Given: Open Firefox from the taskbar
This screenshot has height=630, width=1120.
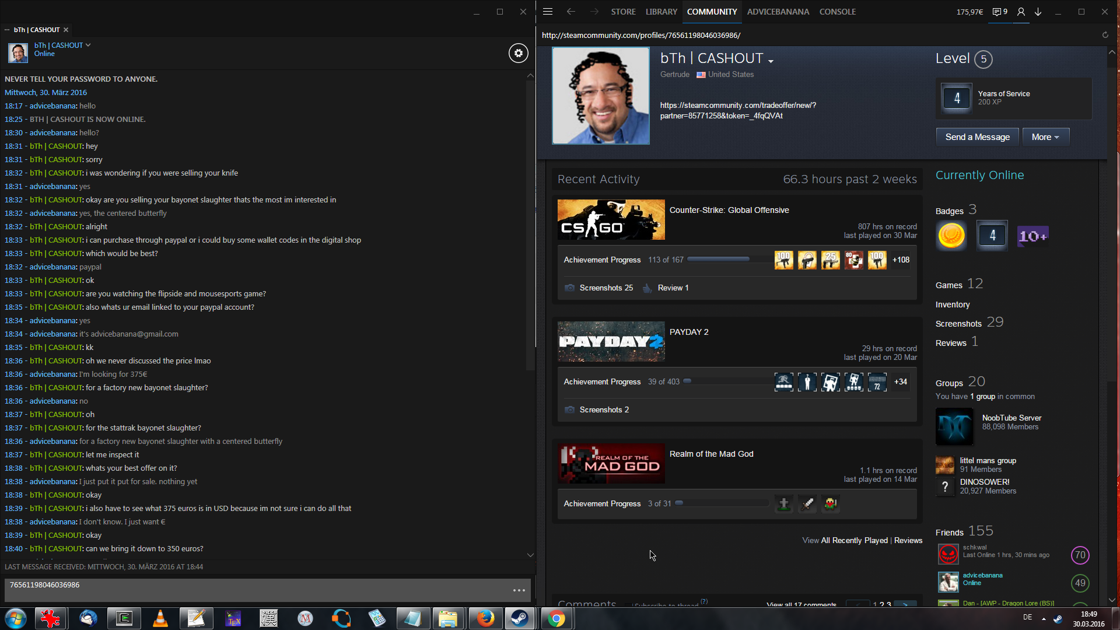Looking at the screenshot, I should [x=485, y=618].
